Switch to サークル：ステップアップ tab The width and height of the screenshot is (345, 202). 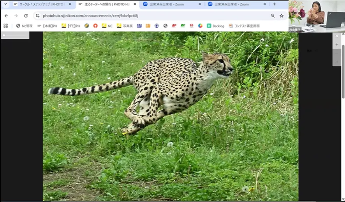(42, 4)
